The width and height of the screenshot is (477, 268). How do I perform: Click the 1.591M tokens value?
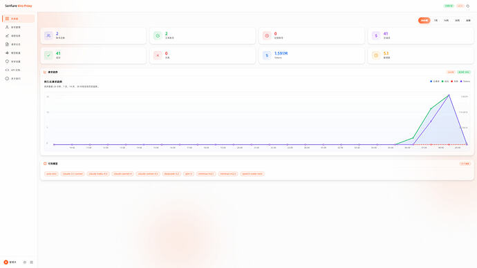281,53
